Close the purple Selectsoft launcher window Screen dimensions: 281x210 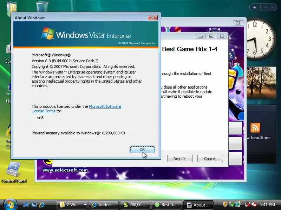click(x=238, y=23)
